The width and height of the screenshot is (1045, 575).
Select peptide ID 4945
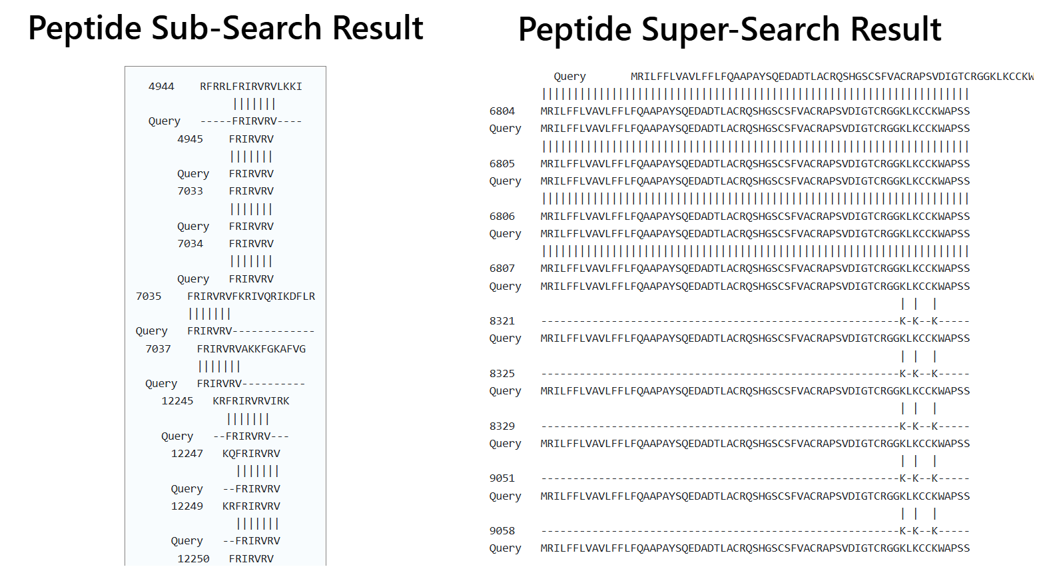click(x=190, y=139)
